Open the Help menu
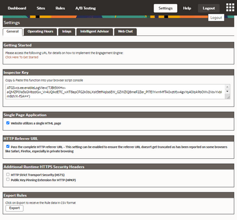Viewport: 237px width, 220px height. 187,8
